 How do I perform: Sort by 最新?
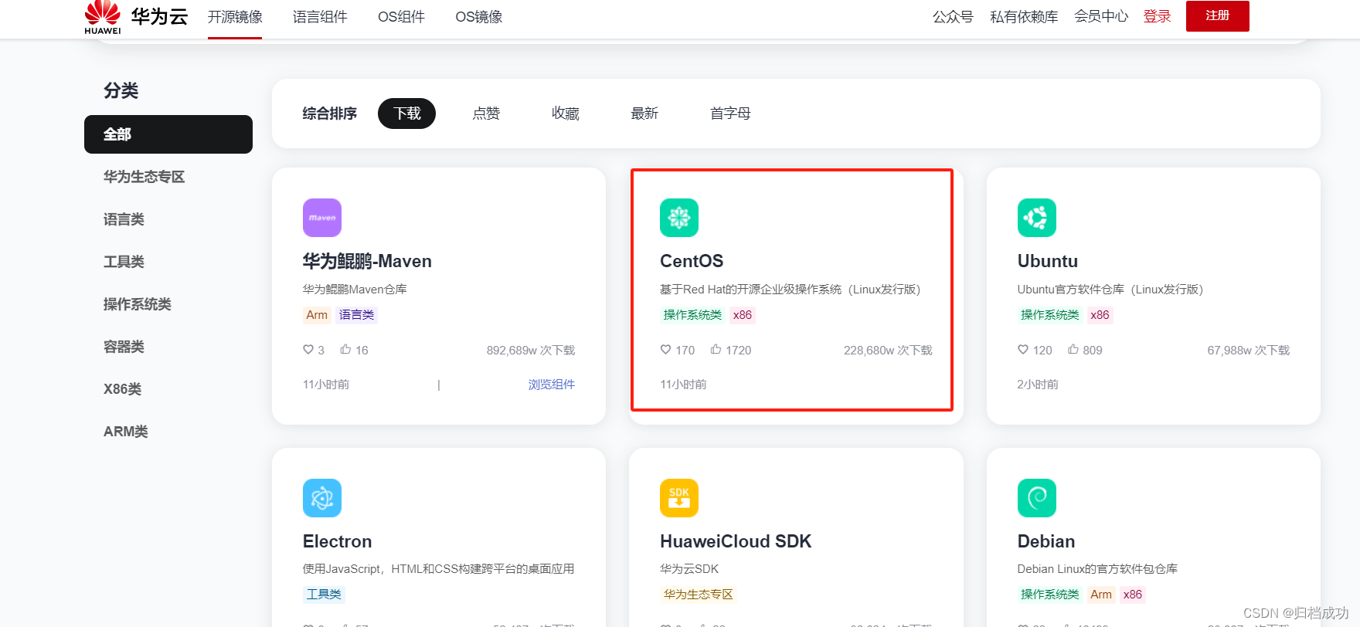(644, 114)
